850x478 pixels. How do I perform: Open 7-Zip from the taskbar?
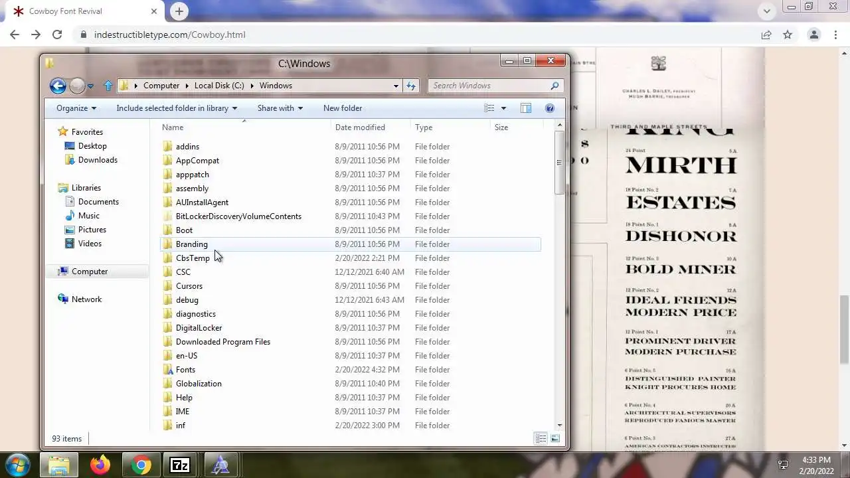[180, 465]
